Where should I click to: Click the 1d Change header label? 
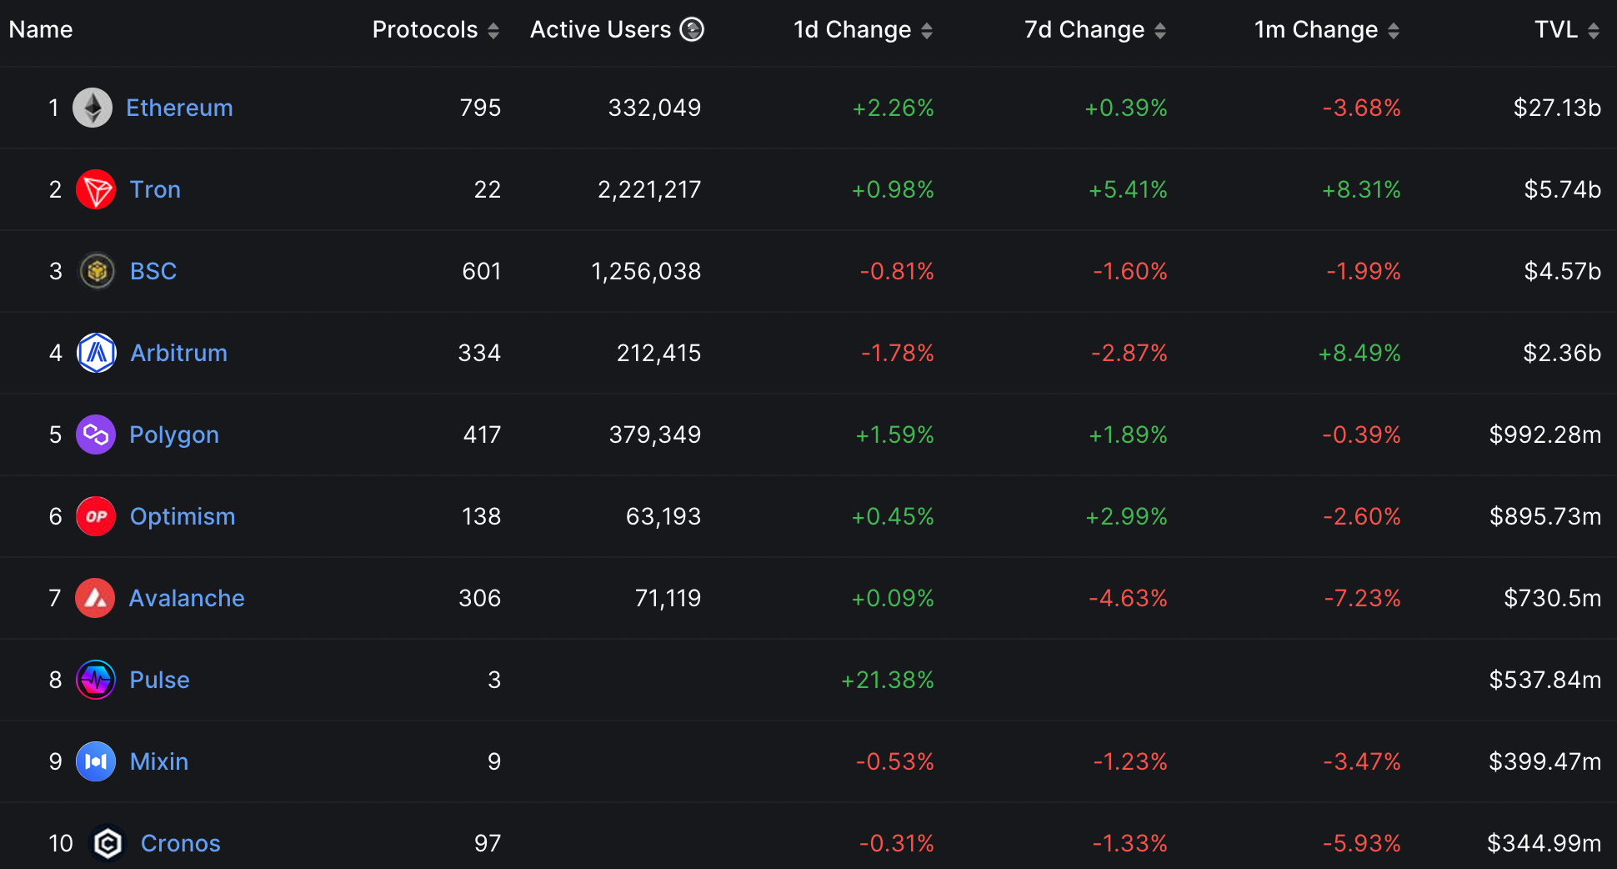point(852,29)
